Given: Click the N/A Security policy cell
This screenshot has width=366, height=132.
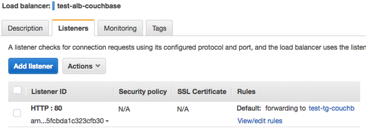Looking at the screenshot, I should click(x=124, y=109).
